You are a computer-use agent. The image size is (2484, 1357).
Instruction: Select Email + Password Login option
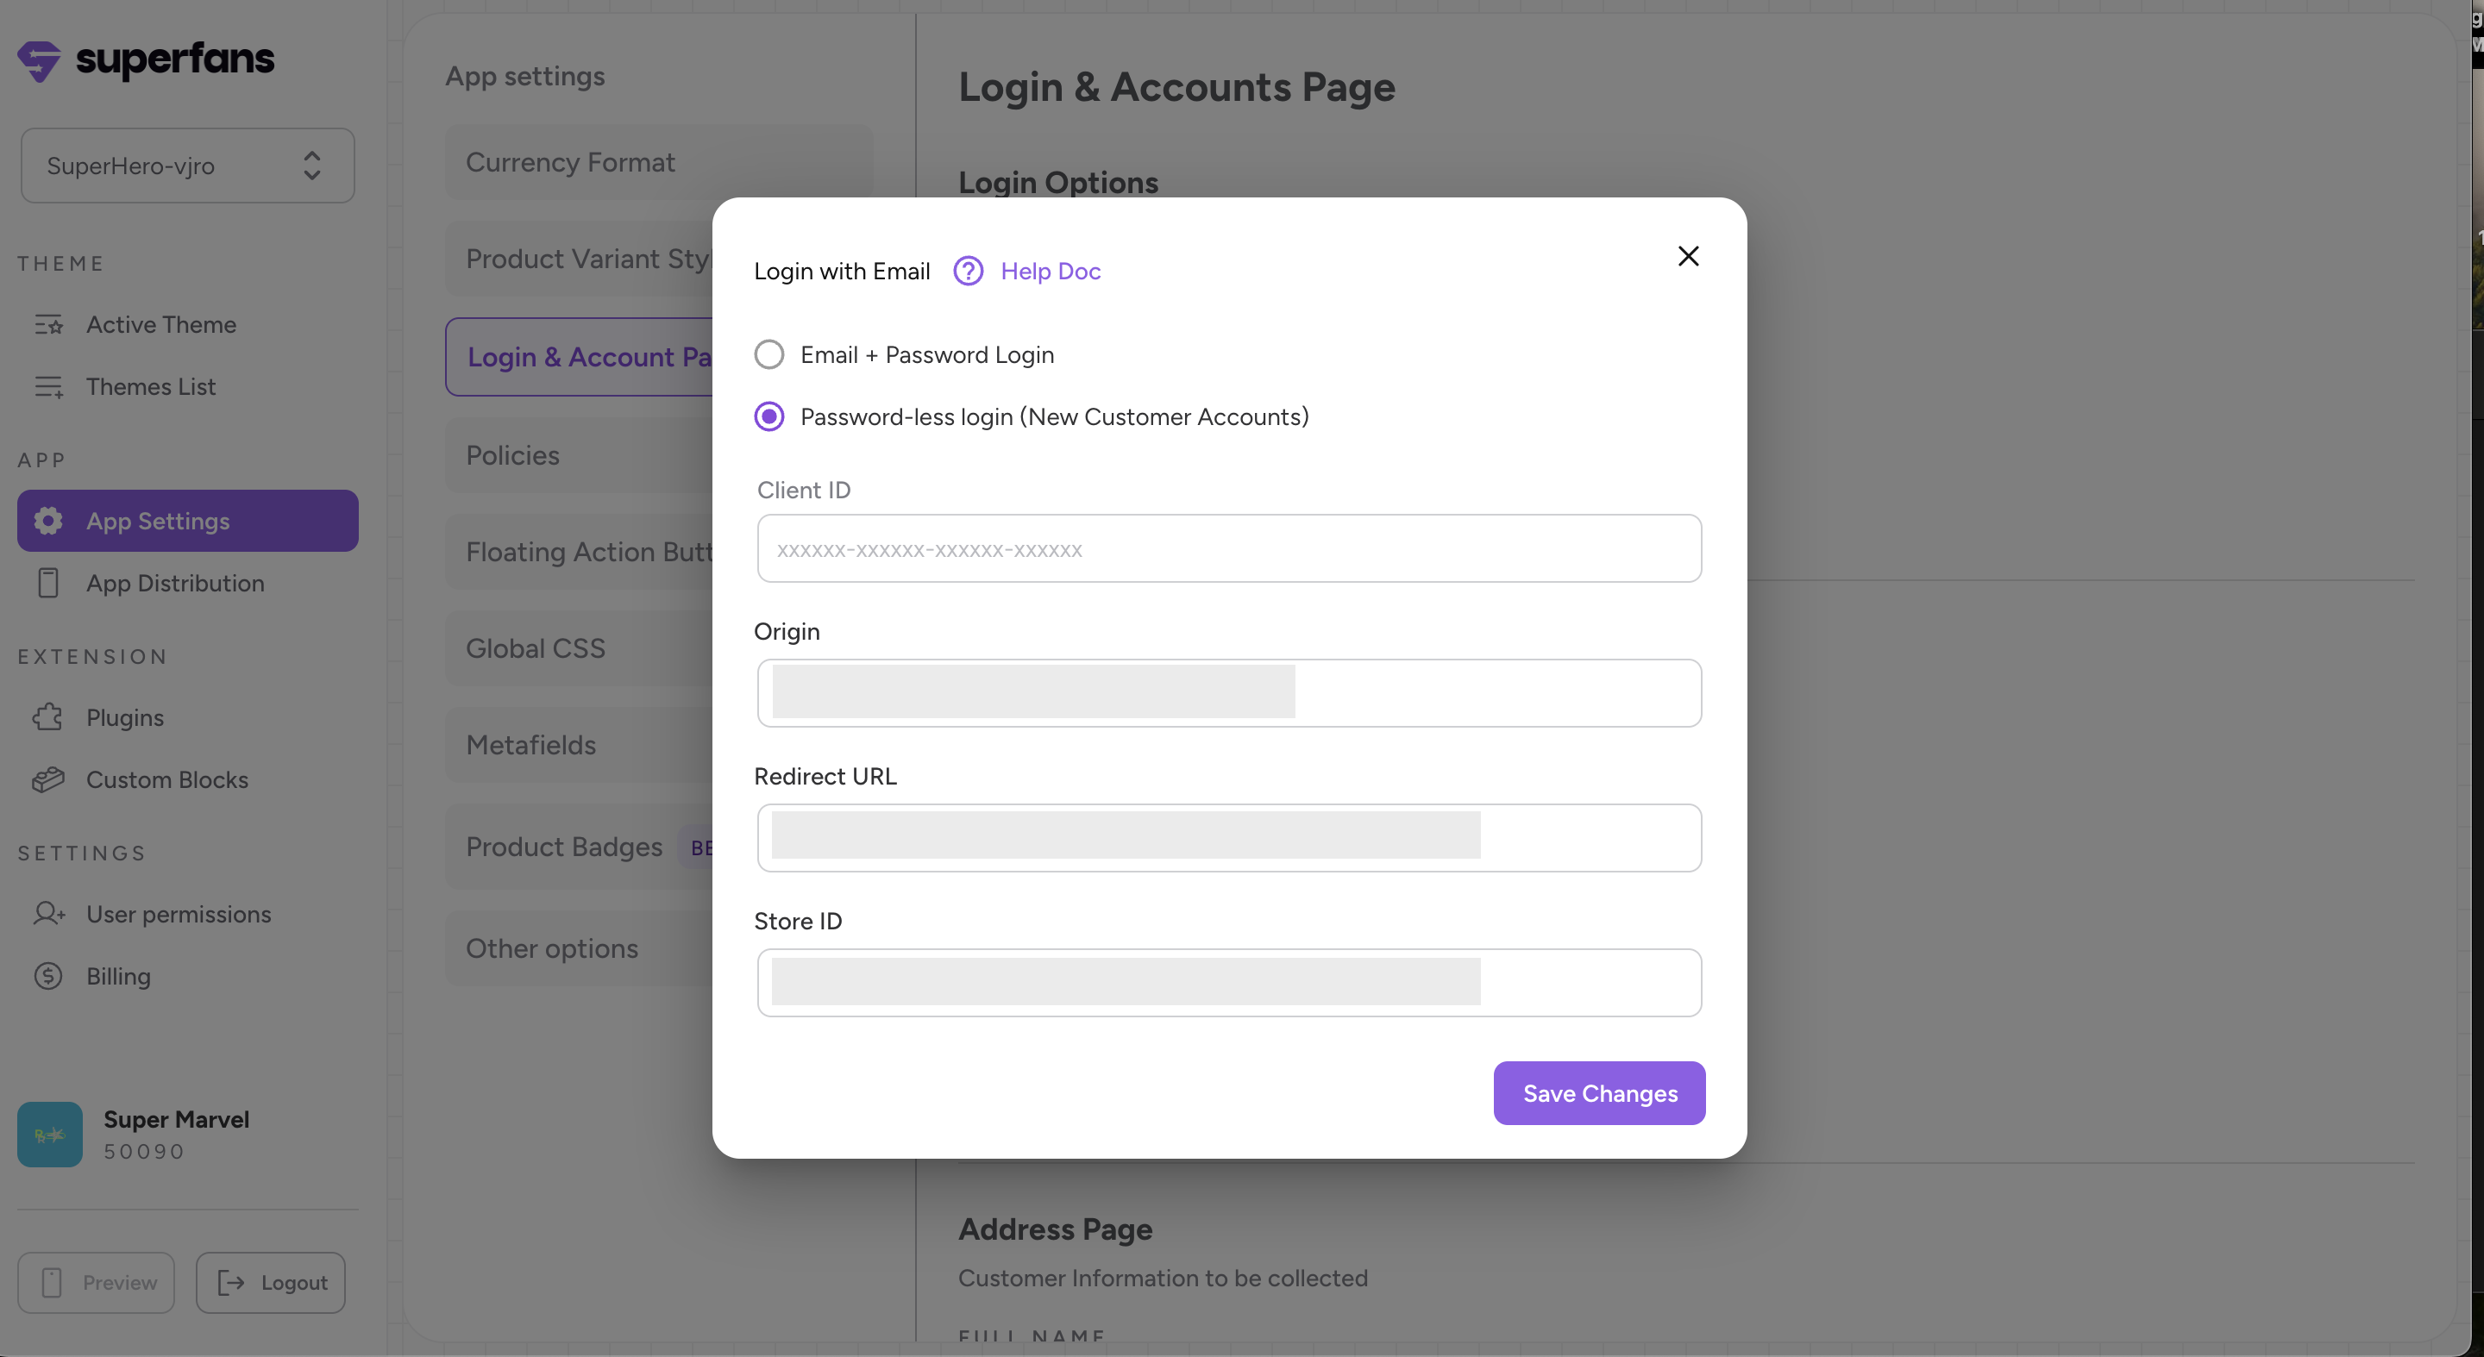768,354
